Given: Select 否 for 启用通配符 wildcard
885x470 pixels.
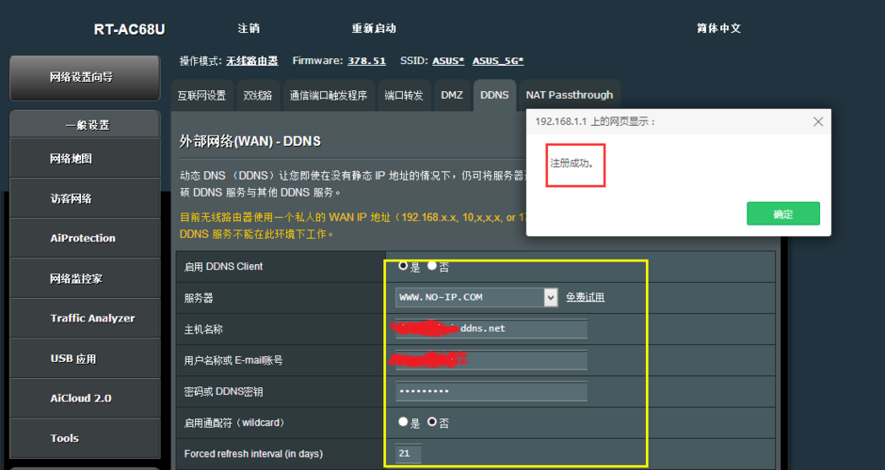Looking at the screenshot, I should pyautogui.click(x=432, y=421).
